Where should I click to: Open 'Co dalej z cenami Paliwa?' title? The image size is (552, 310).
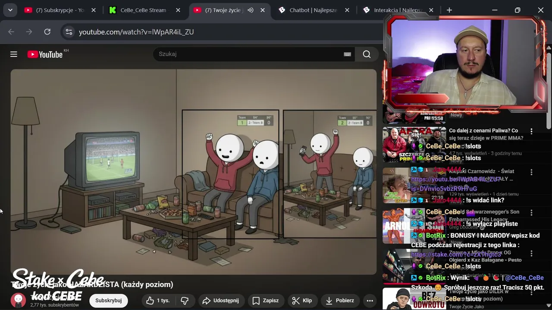[x=486, y=134]
